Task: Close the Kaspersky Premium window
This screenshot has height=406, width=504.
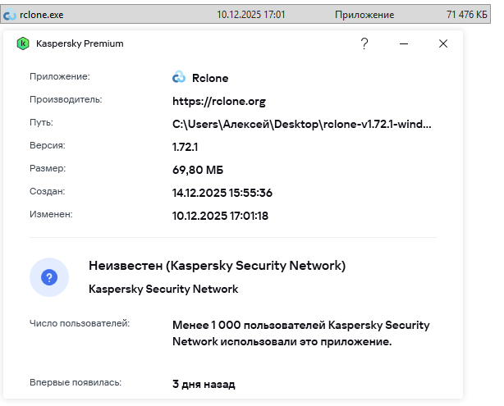Action: tap(443, 43)
